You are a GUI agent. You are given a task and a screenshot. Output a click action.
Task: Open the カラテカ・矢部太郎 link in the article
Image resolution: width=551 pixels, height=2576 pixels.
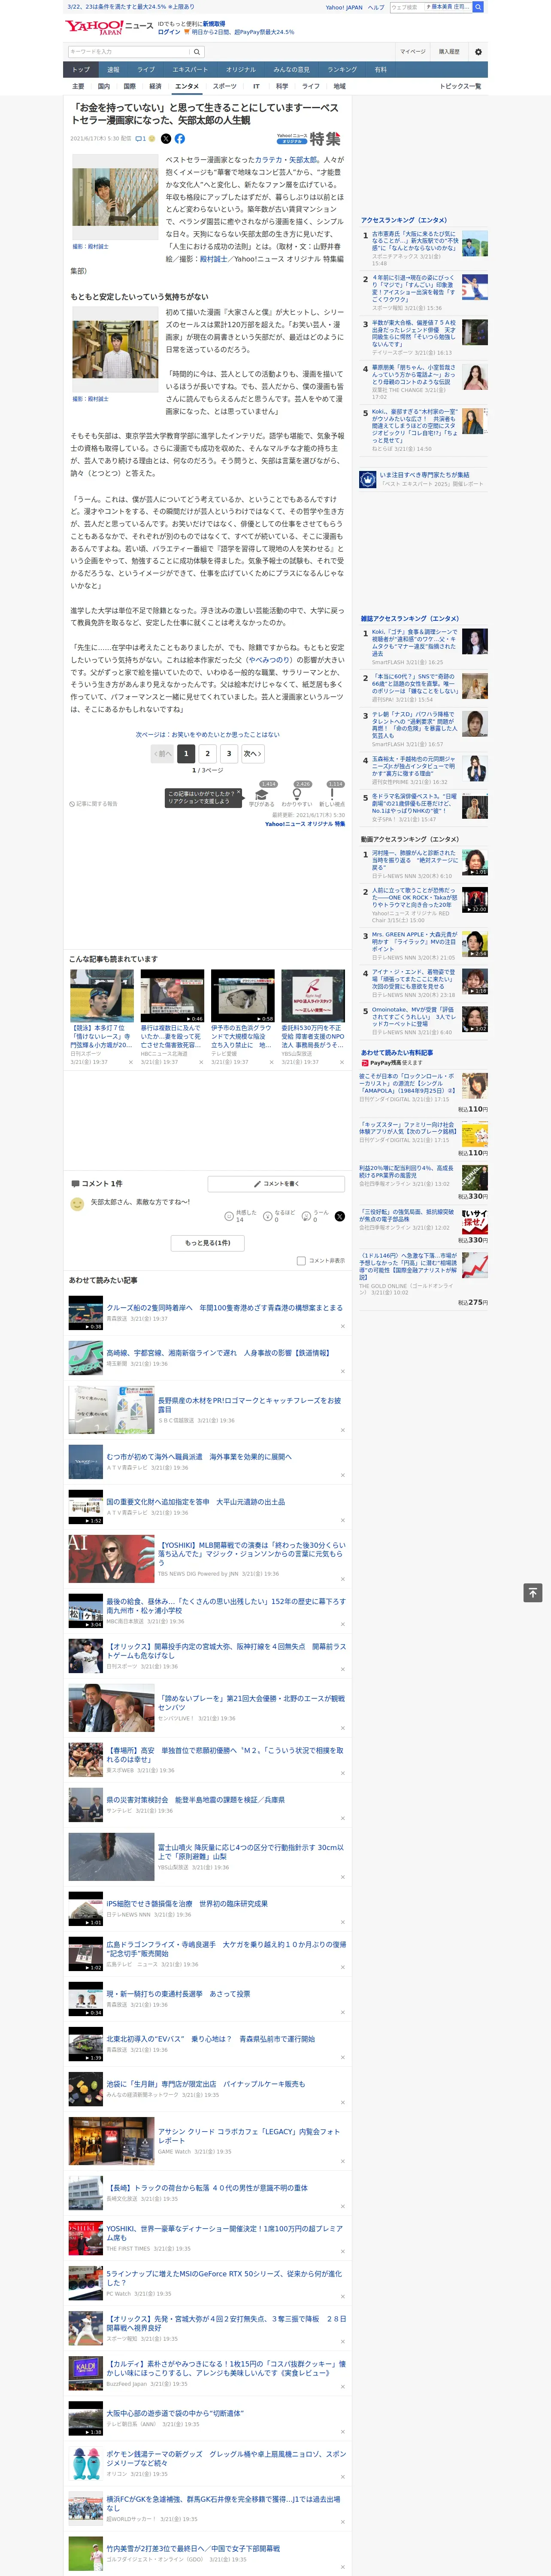click(x=286, y=160)
